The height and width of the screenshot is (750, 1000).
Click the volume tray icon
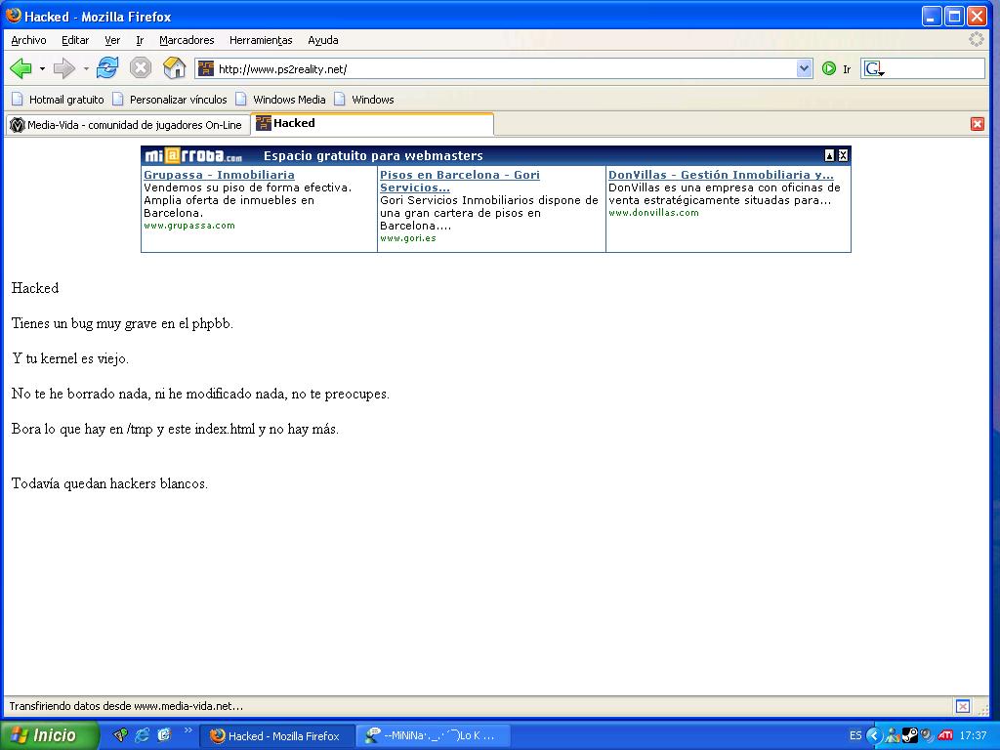(x=926, y=736)
